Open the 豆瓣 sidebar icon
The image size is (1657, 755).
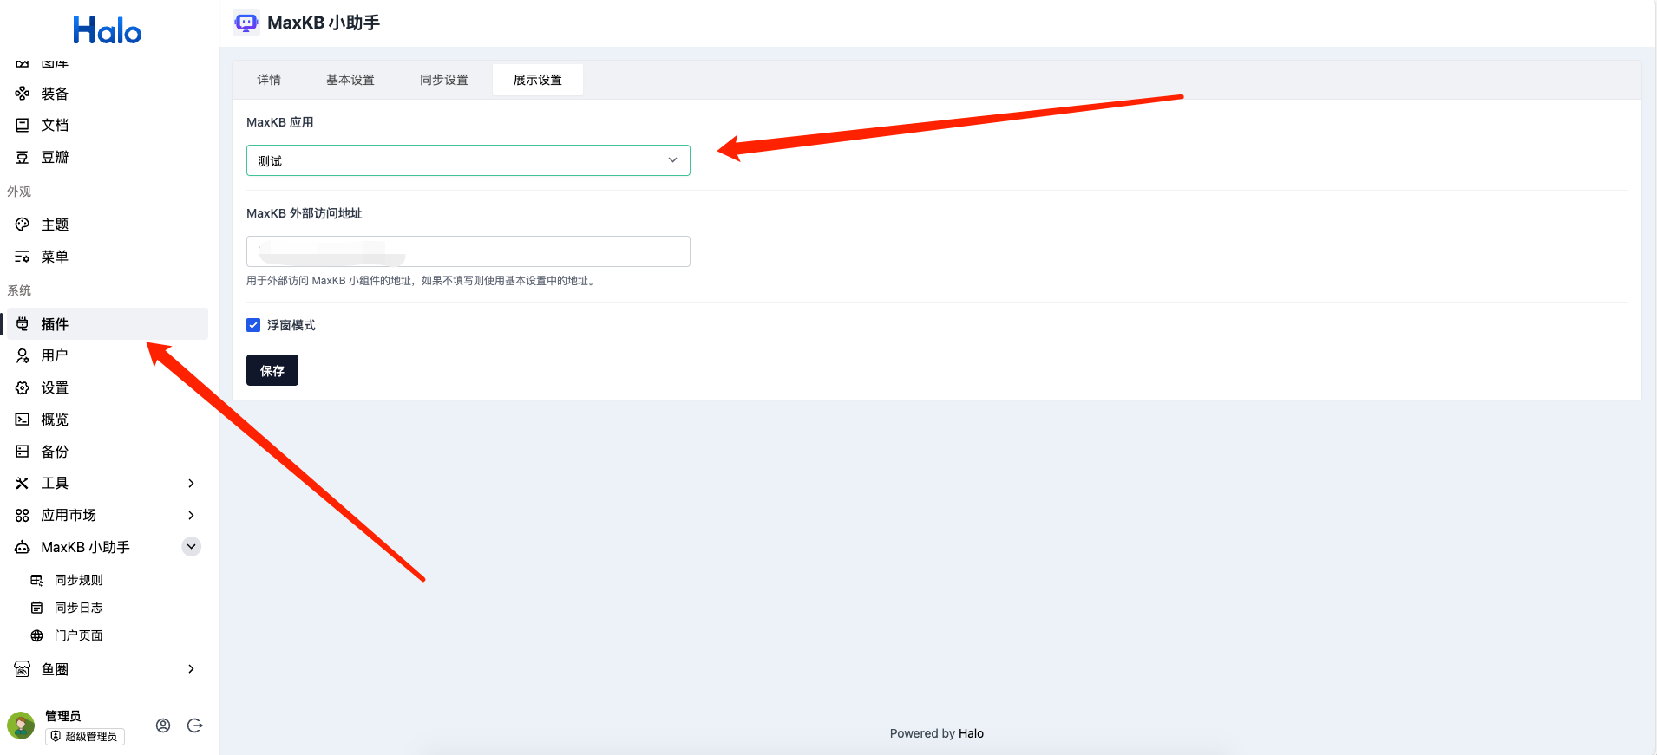[23, 157]
